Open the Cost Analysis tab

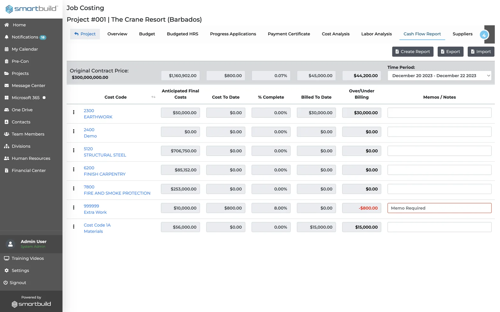coord(336,34)
